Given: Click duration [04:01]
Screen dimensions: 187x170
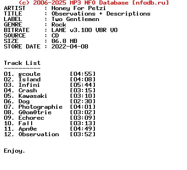Looking at the screenshot, I should click(82, 107).
